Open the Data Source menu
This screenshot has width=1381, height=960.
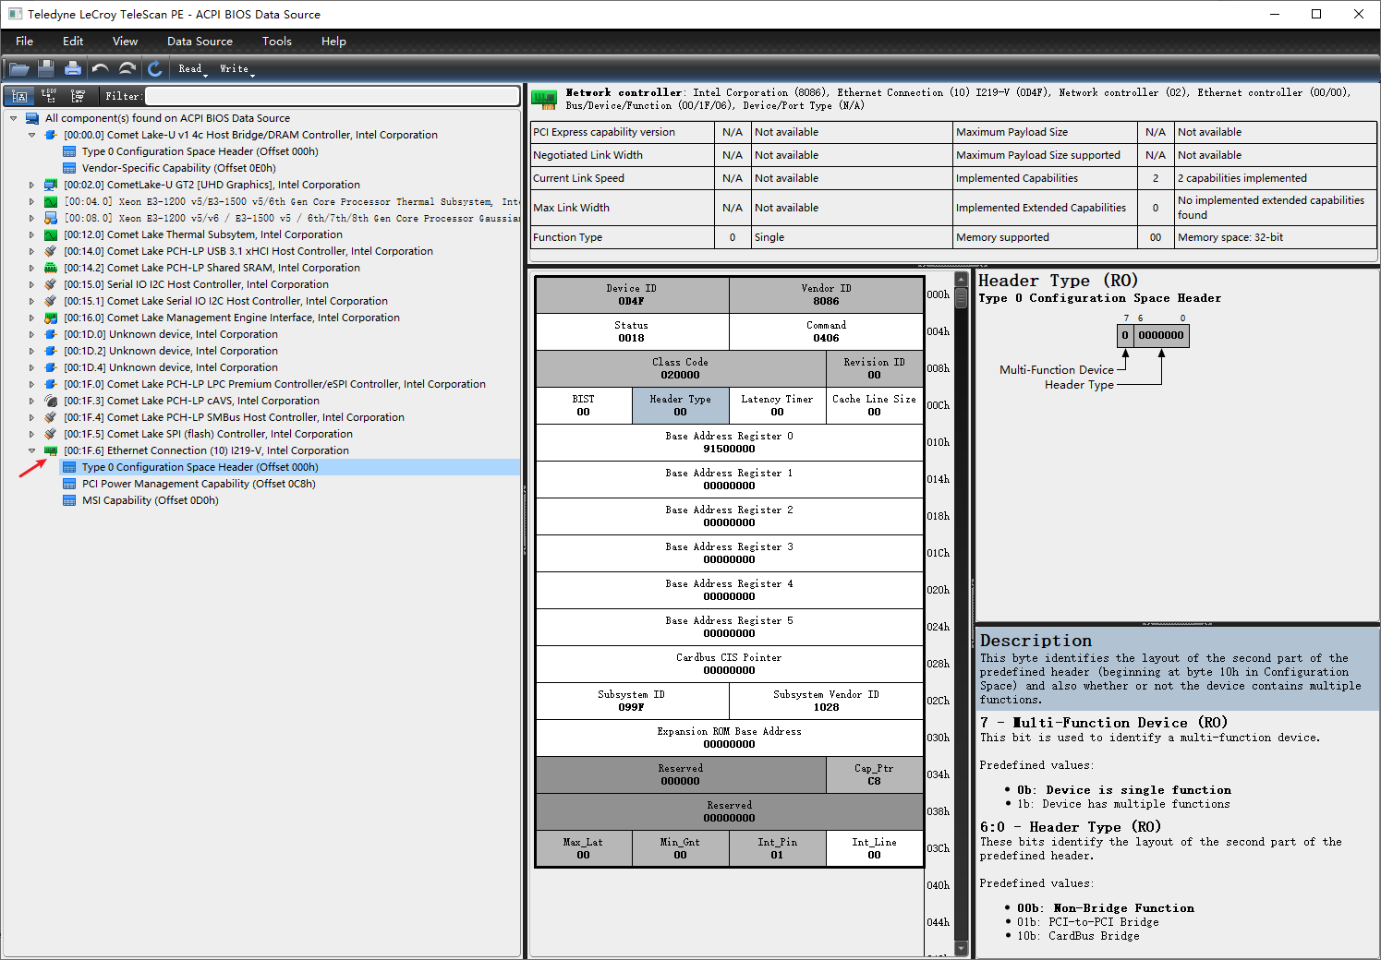click(200, 42)
